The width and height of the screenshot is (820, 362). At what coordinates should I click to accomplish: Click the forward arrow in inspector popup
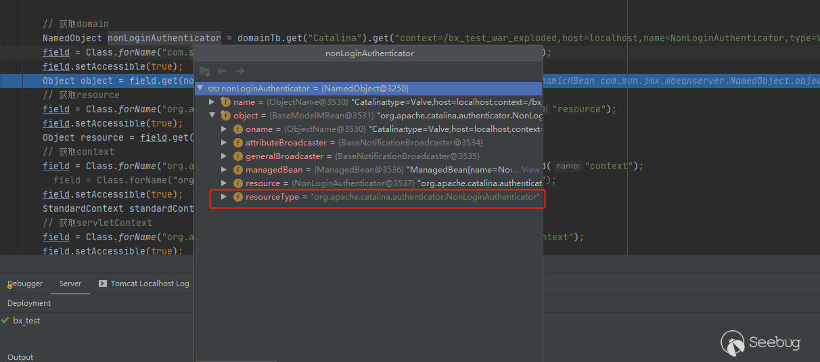[240, 71]
